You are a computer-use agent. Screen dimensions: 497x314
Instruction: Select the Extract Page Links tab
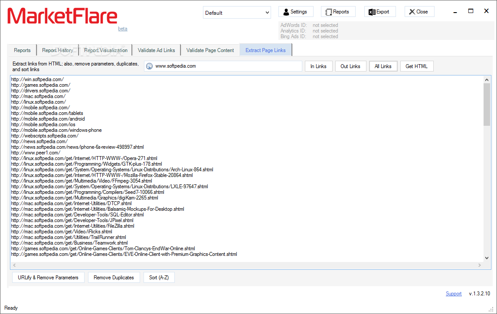[265, 50]
